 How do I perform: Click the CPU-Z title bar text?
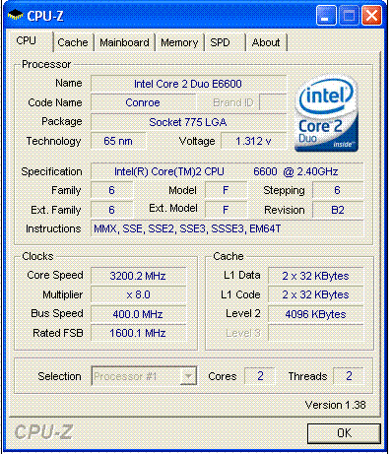[45, 16]
